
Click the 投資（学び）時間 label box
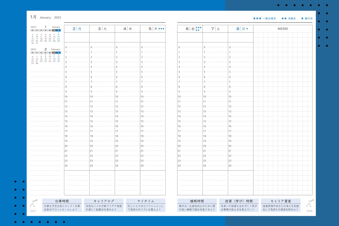coord(239,201)
